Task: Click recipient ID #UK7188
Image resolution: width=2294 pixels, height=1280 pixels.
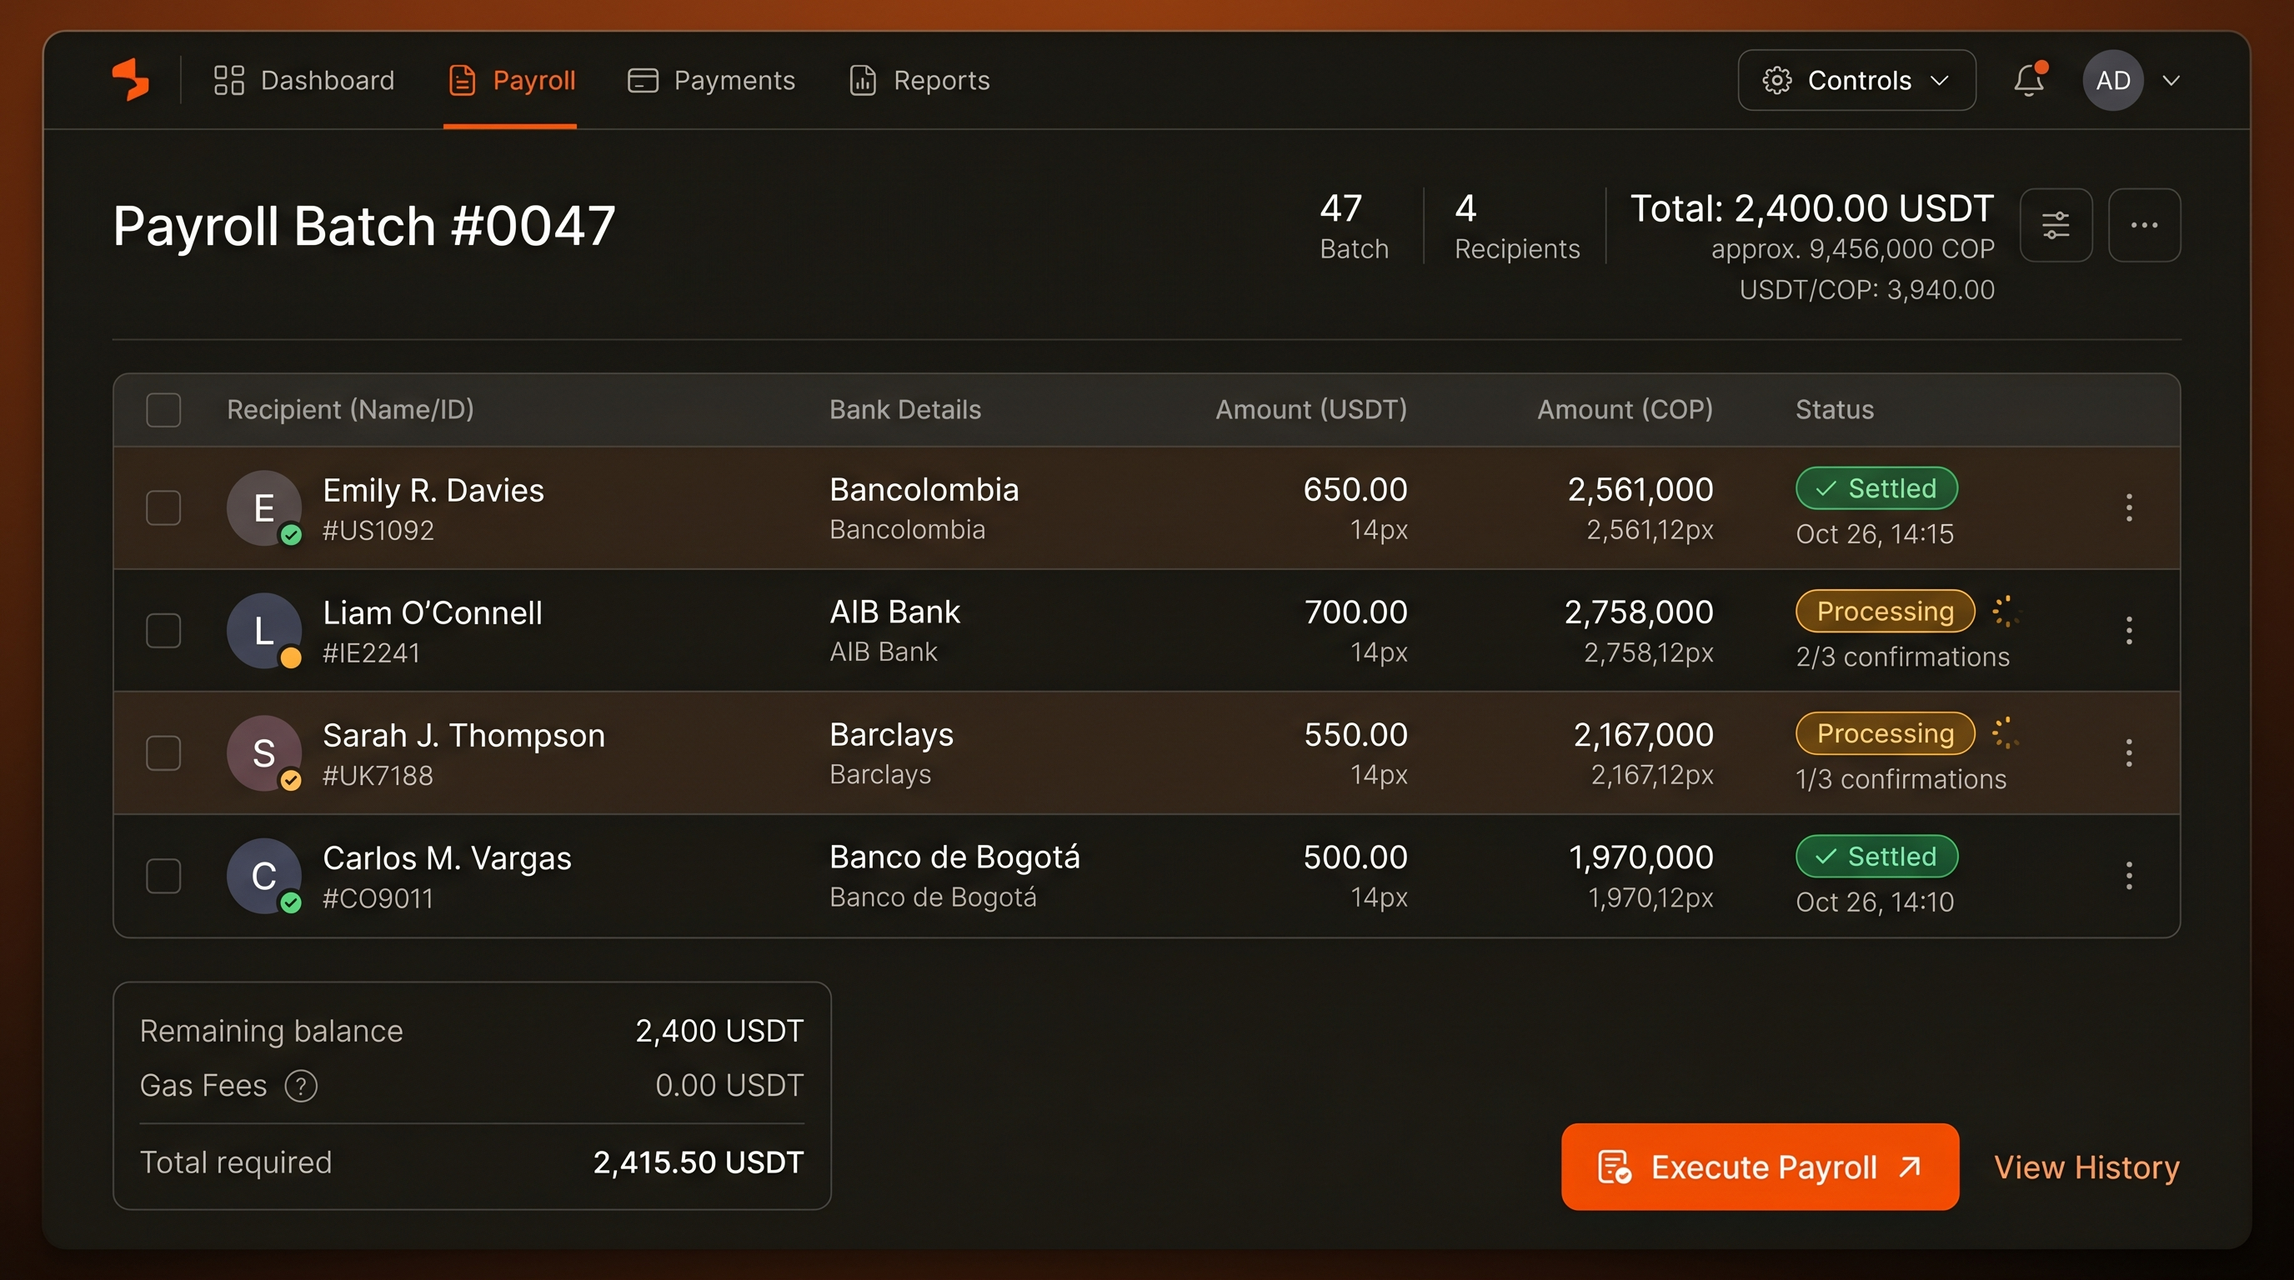Action: (x=378, y=776)
